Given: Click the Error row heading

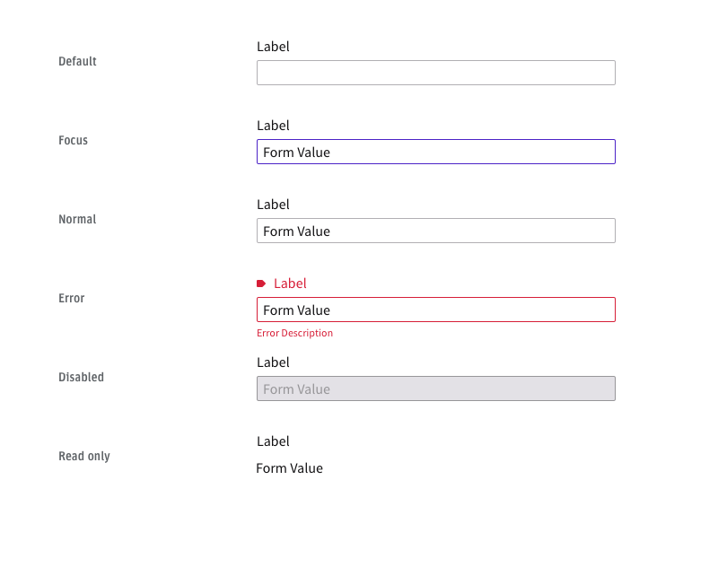Looking at the screenshot, I should pyautogui.click(x=71, y=298).
